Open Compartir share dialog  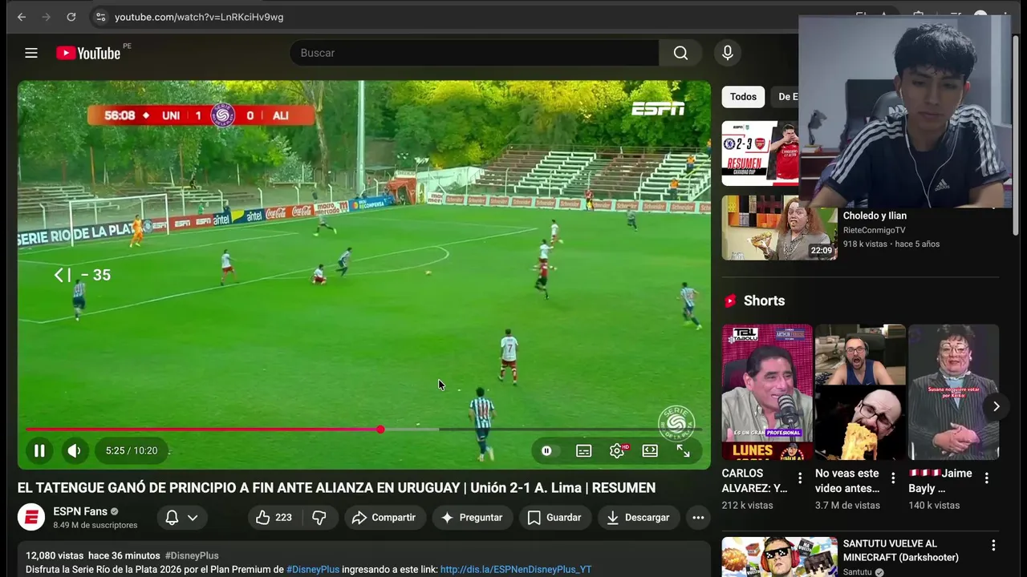384,518
